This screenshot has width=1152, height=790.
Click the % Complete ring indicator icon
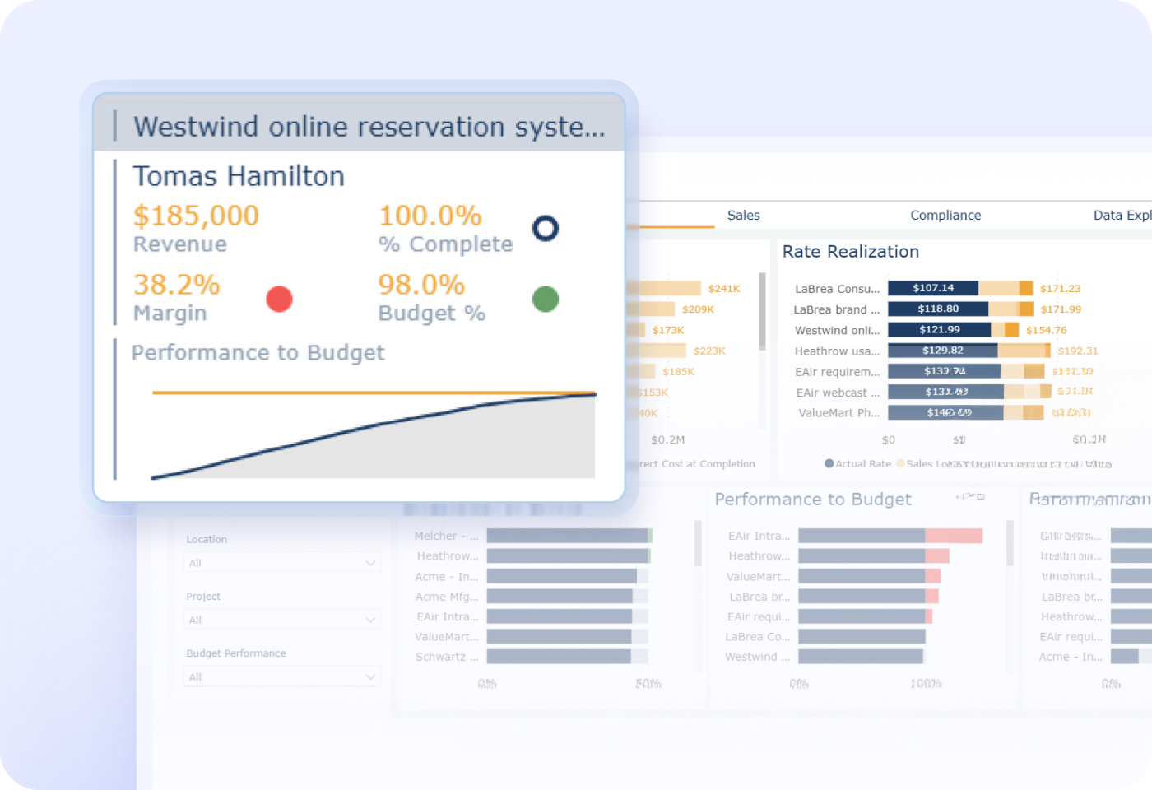[x=545, y=229]
